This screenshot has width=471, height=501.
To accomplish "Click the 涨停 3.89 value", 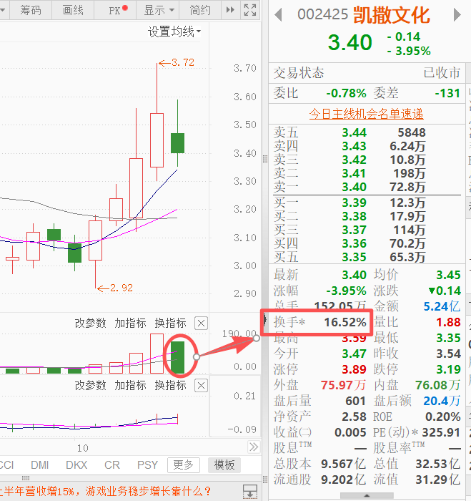I will (354, 370).
